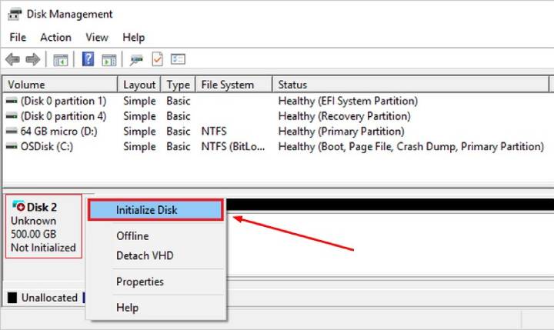Click the Disk 0 partition 4 drive icon

click(x=12, y=116)
